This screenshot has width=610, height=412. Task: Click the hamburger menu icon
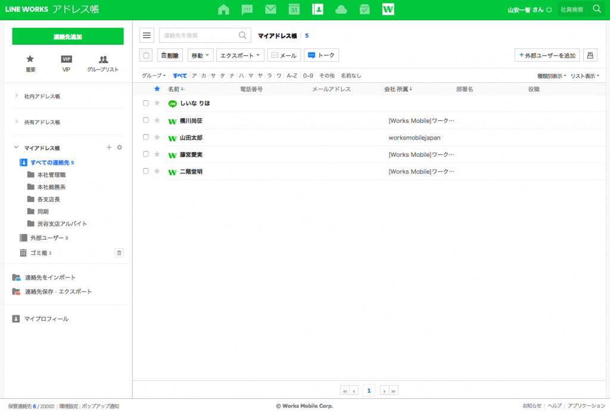(x=147, y=36)
